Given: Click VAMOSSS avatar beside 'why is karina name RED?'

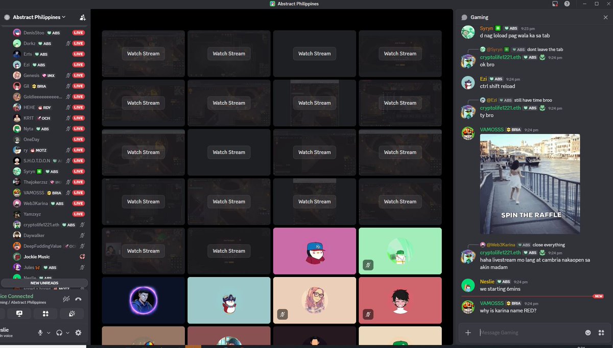Looking at the screenshot, I should (468, 307).
